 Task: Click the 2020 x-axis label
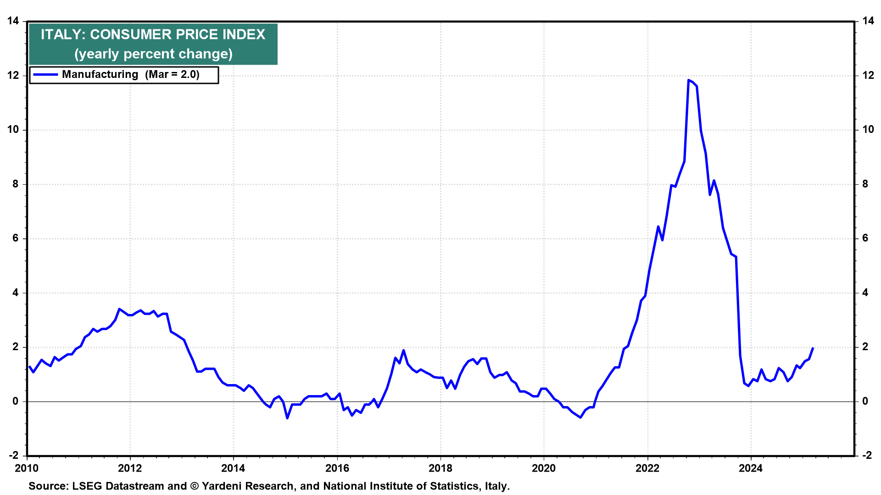pyautogui.click(x=544, y=468)
